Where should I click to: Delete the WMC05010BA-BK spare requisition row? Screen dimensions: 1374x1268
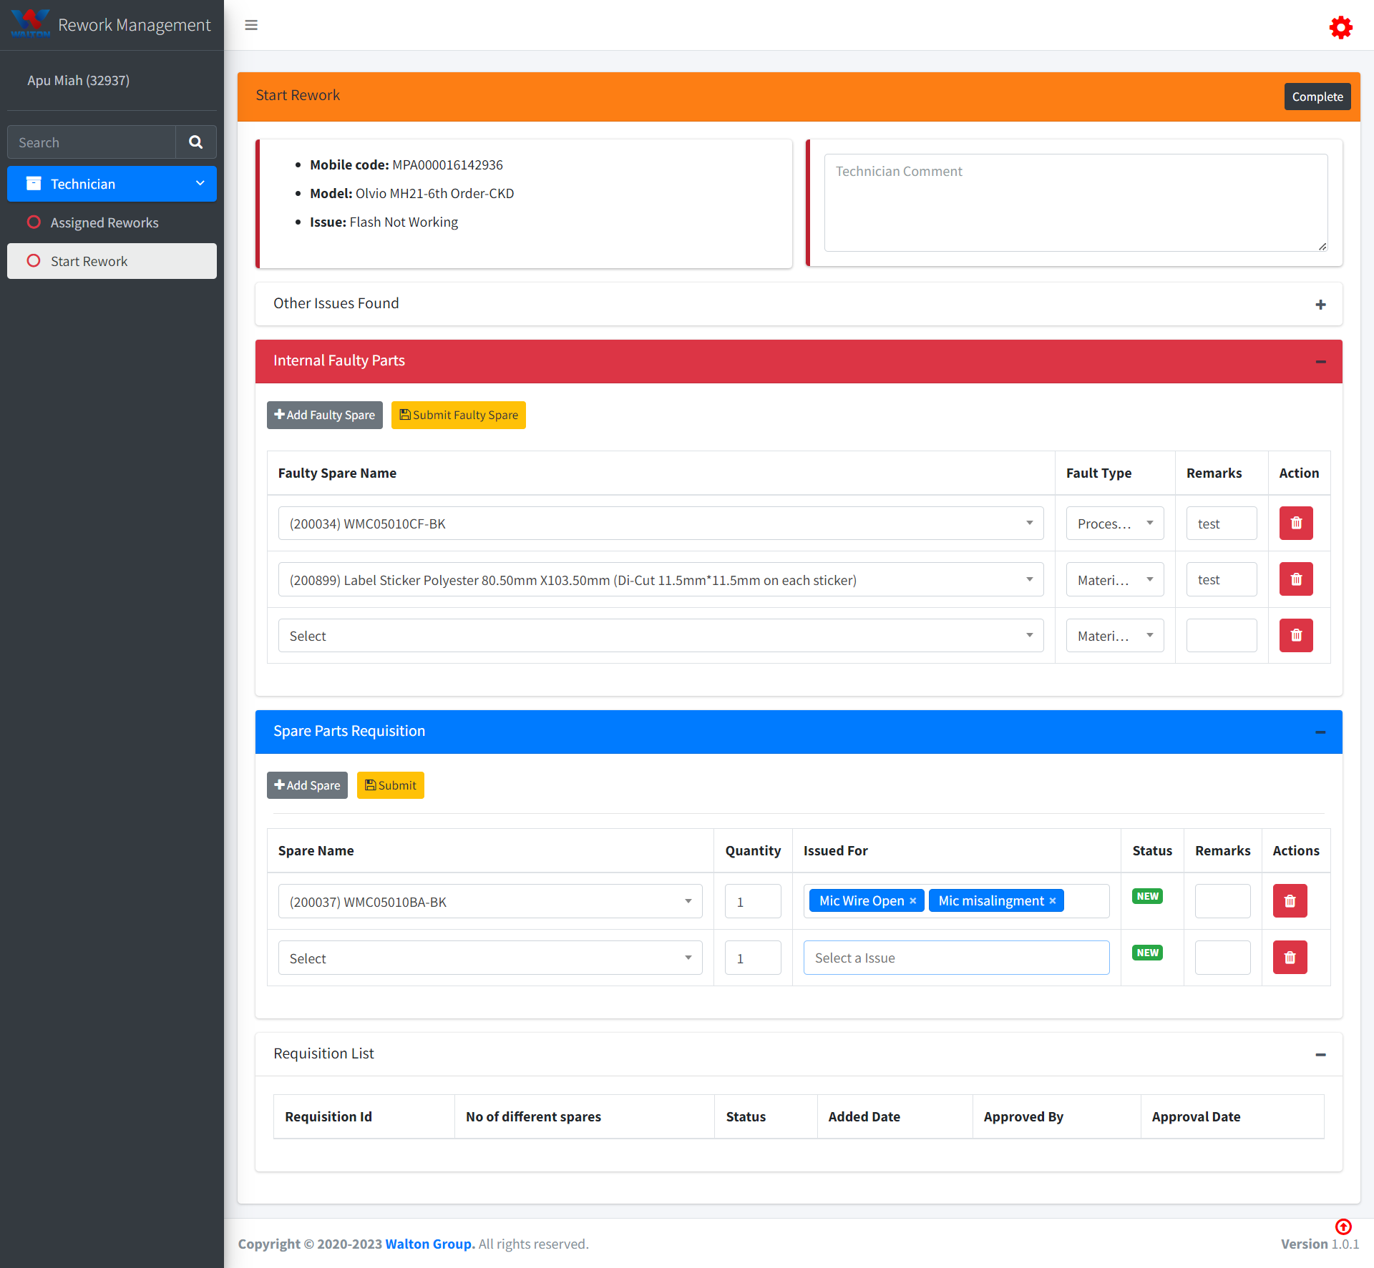coord(1290,901)
